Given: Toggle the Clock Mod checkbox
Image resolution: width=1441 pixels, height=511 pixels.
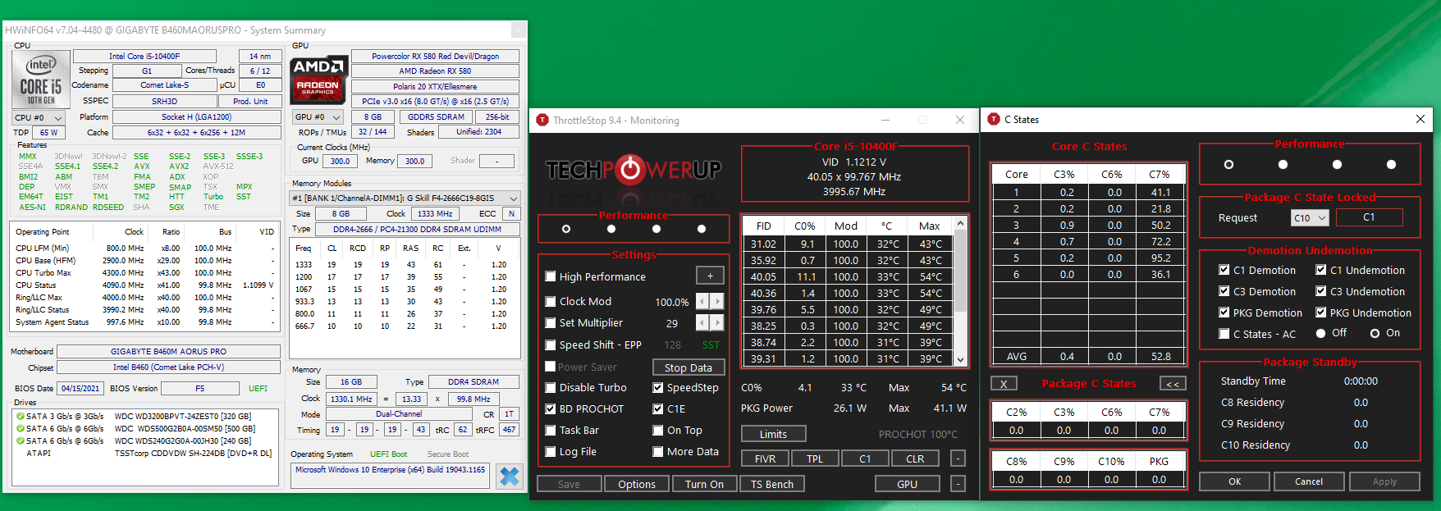Looking at the screenshot, I should (551, 301).
